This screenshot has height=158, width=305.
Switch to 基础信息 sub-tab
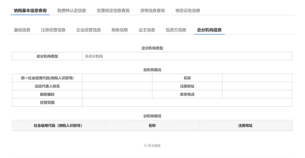pos(22,30)
